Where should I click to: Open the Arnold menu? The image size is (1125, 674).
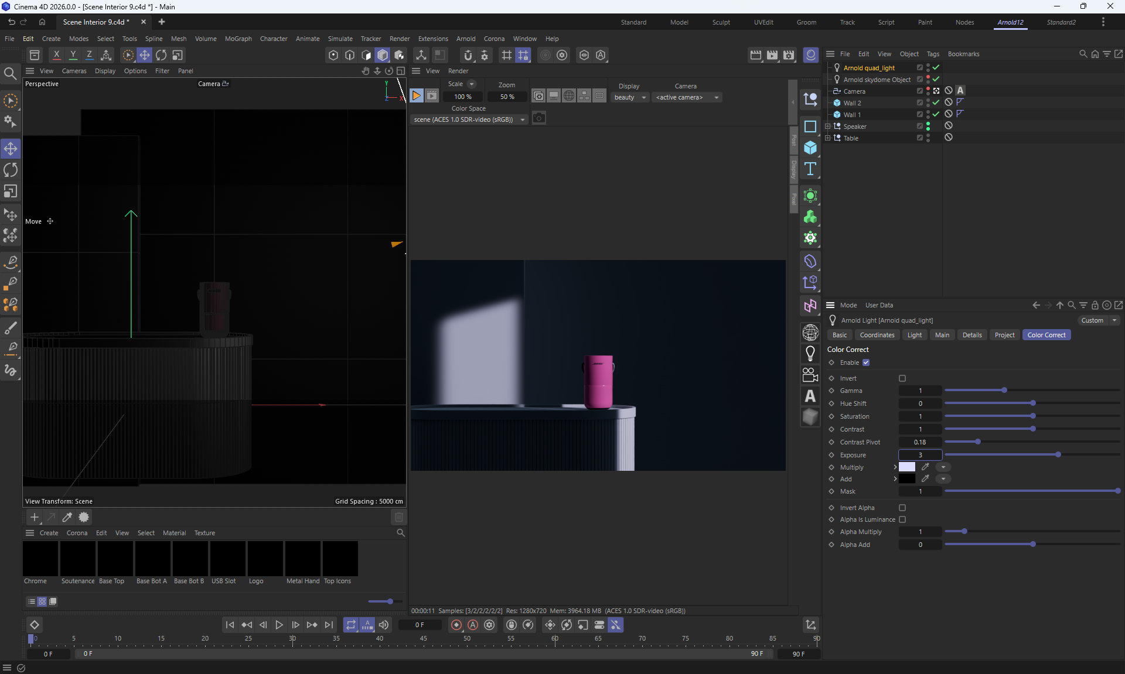(466, 39)
